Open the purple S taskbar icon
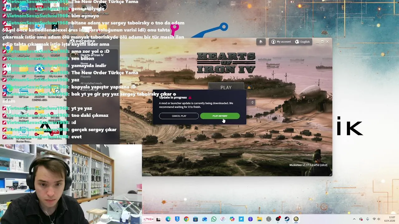 [250, 219]
